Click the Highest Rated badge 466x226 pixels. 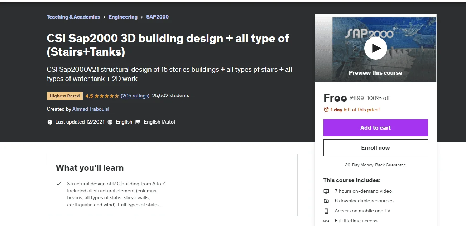tap(65, 96)
